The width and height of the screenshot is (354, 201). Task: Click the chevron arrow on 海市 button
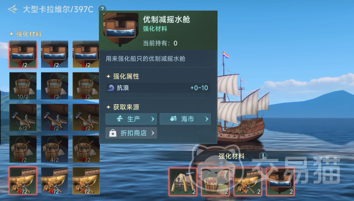(207, 119)
